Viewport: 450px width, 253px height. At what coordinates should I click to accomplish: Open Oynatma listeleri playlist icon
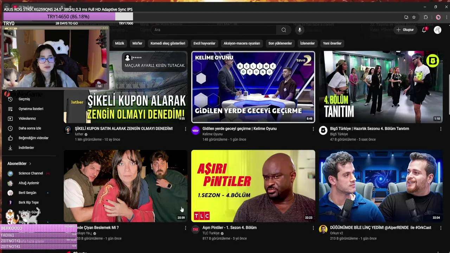pos(10,109)
